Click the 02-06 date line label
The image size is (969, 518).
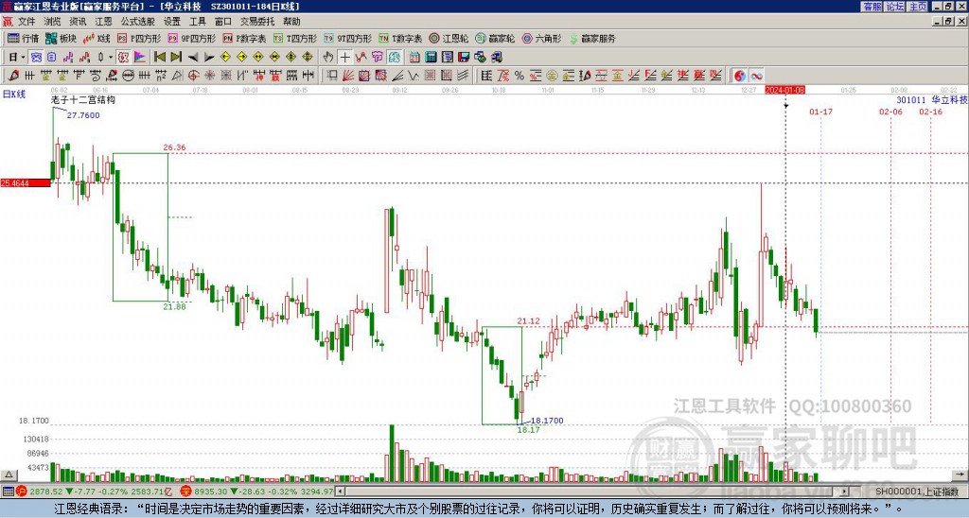(890, 112)
